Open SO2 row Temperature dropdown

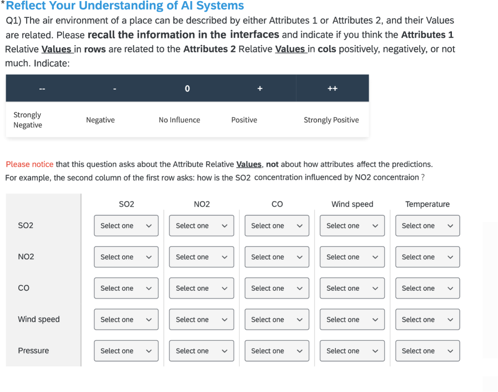pyautogui.click(x=427, y=226)
